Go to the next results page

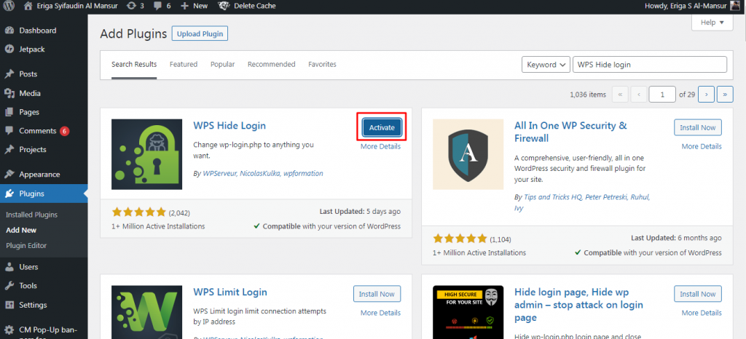point(706,95)
